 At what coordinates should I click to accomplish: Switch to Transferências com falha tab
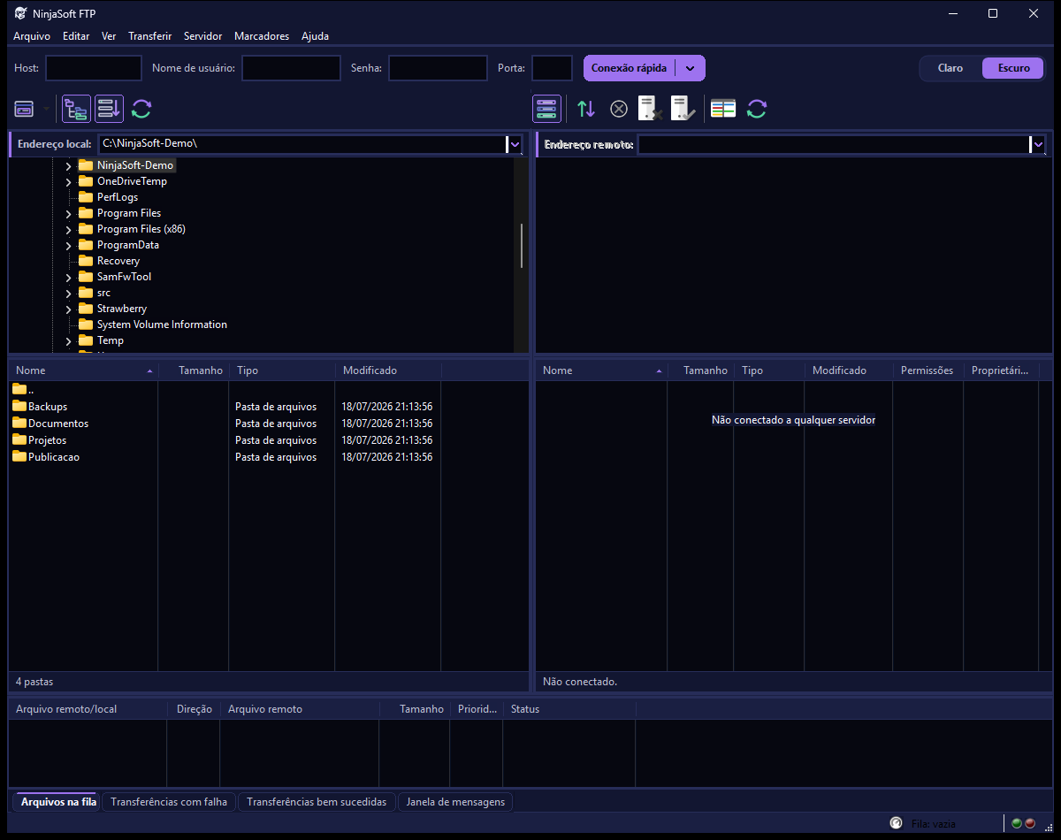(169, 802)
